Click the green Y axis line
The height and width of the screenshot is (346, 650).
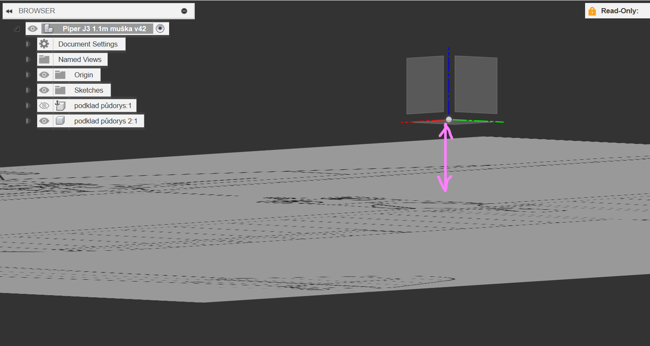pos(478,121)
